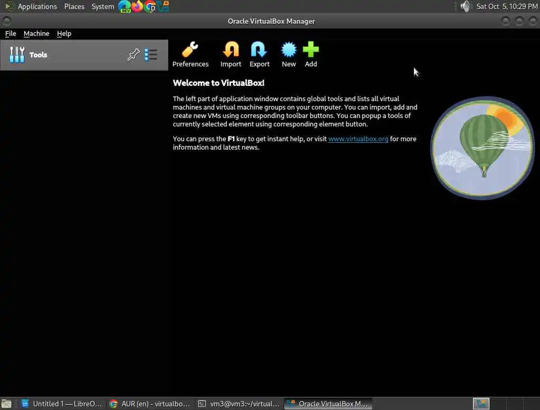Click the Import appliance icon

tap(231, 54)
